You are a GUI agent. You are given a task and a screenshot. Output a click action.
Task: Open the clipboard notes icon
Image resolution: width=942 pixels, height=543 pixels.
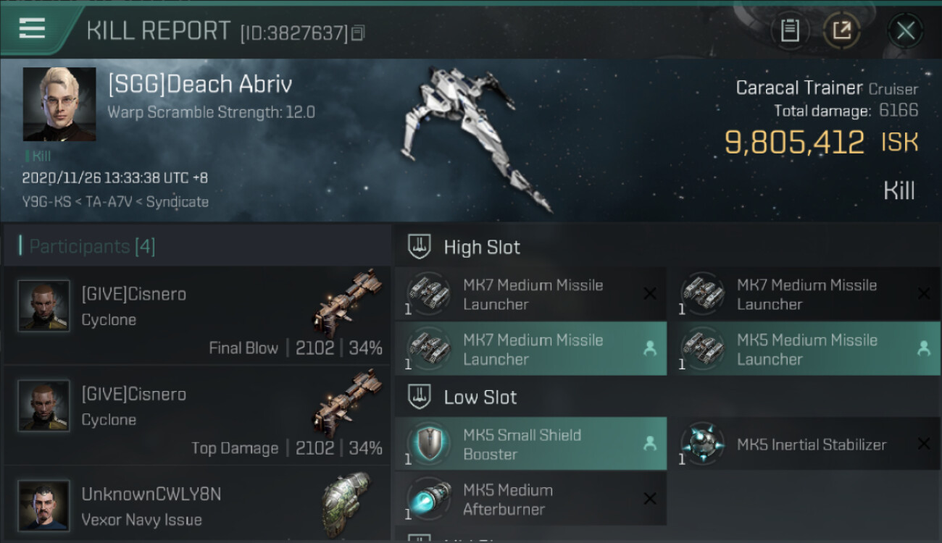point(790,30)
